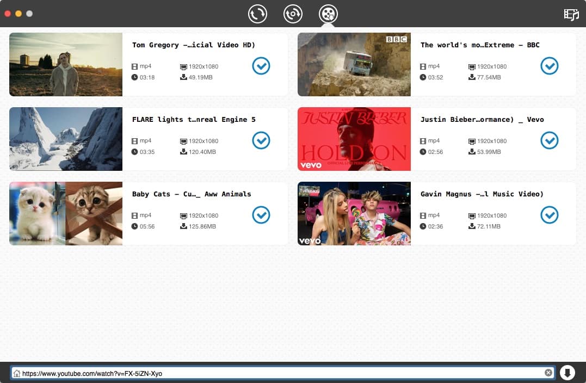Viewport: 586px width, 383px height.
Task: Click the monitor resolution icon in Justin Bieber card
Action: click(x=472, y=141)
